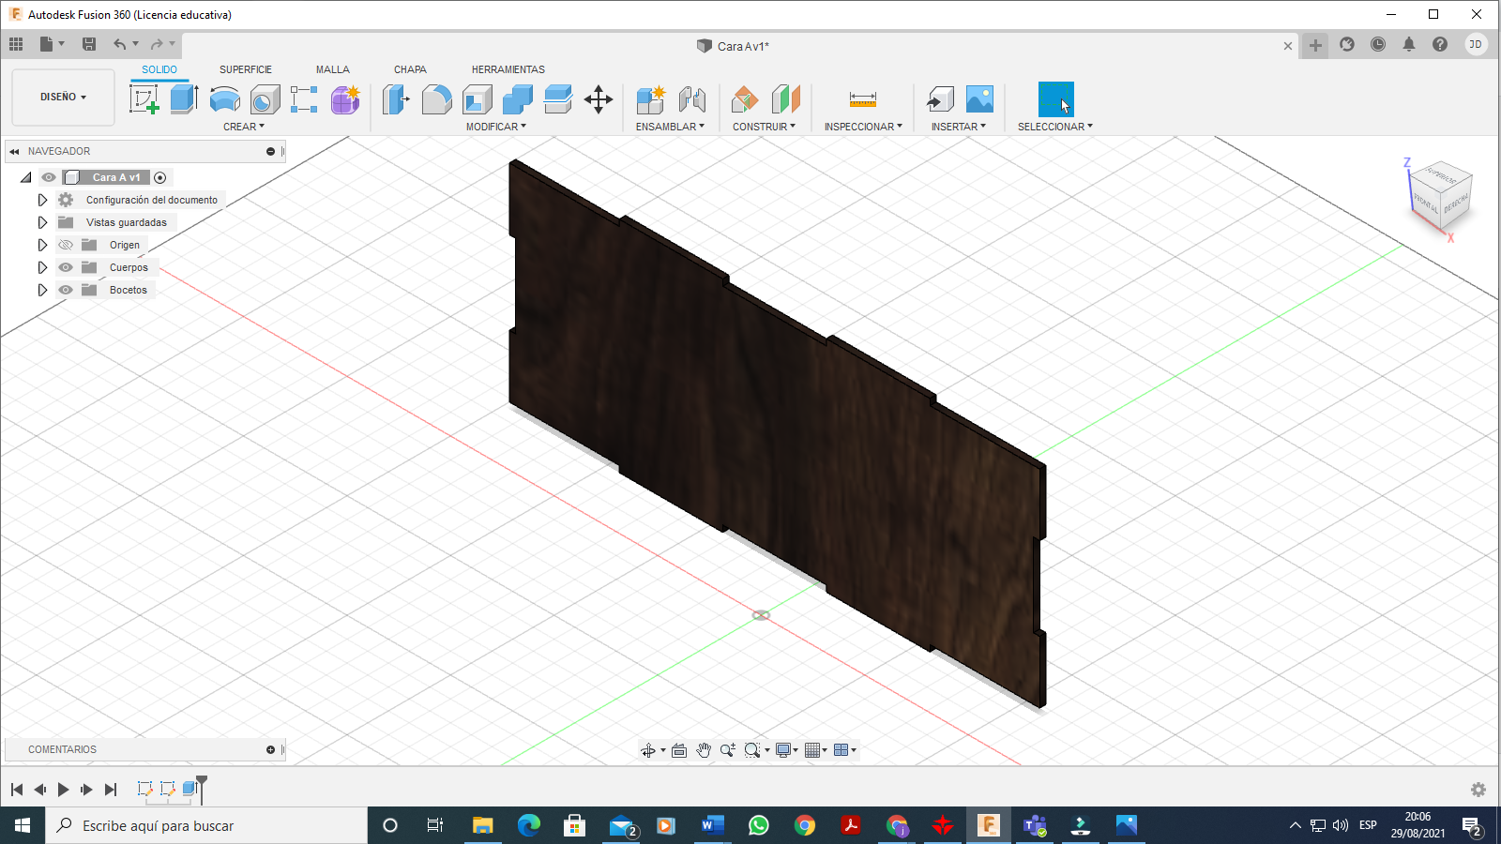This screenshot has height=844, width=1501.
Task: Open the notifications bell
Action: (x=1409, y=44)
